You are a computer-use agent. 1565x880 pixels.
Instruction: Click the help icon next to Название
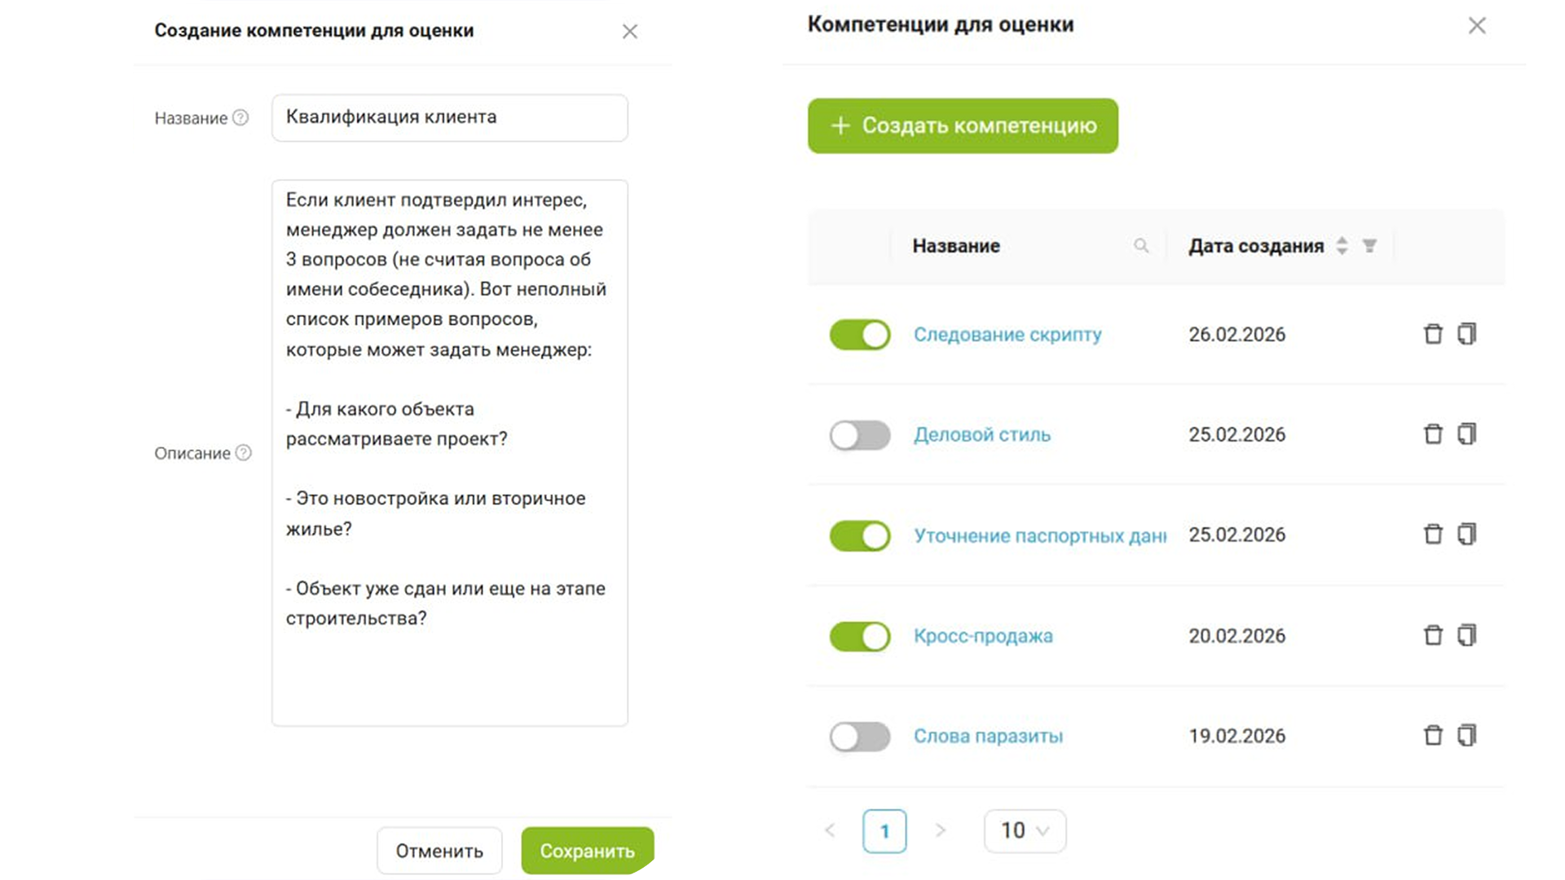(240, 118)
